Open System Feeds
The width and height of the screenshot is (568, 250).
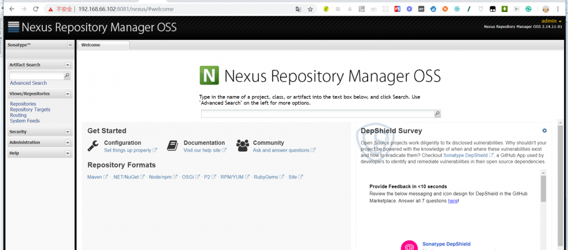[24, 120]
